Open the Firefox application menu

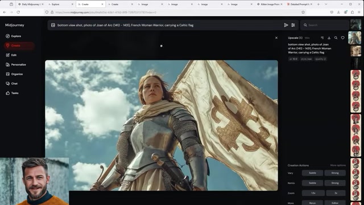pos(359,12)
